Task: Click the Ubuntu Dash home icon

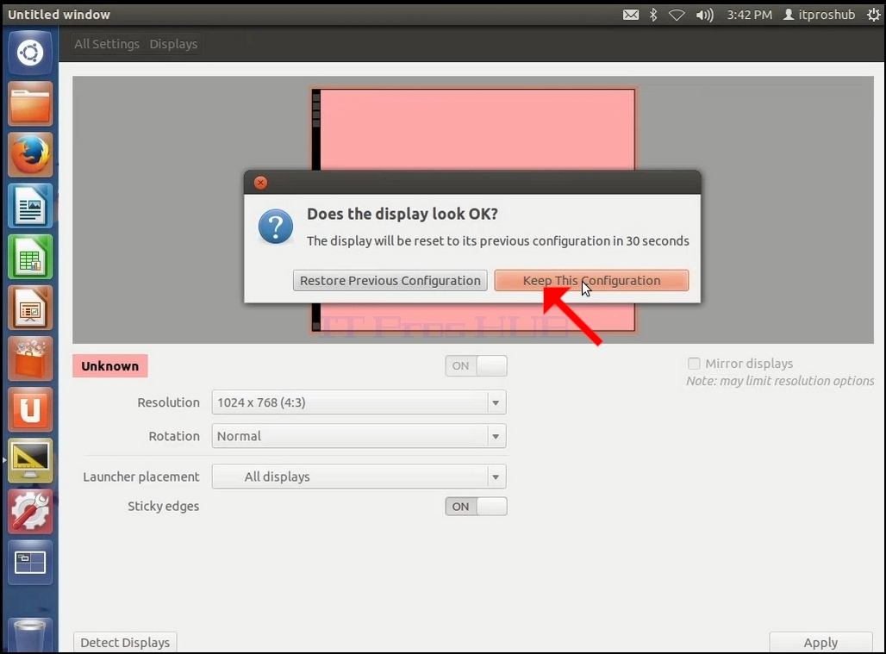Action: coord(30,53)
